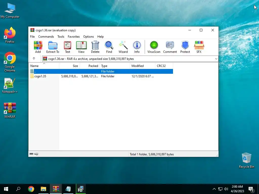The image size is (259, 194).
Task: Click the WinRAR taskbar button
Action: point(56,189)
